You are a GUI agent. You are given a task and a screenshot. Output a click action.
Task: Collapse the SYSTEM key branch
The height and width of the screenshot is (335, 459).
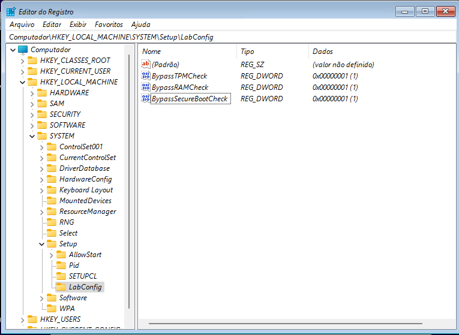point(32,136)
